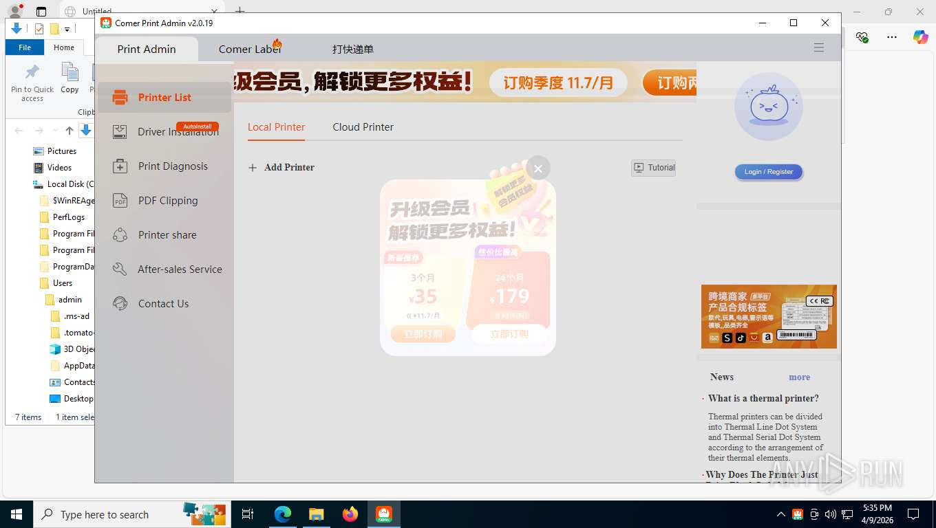Click Pin to Quick access in File Explorer
This screenshot has width=936, height=528.
click(32, 83)
